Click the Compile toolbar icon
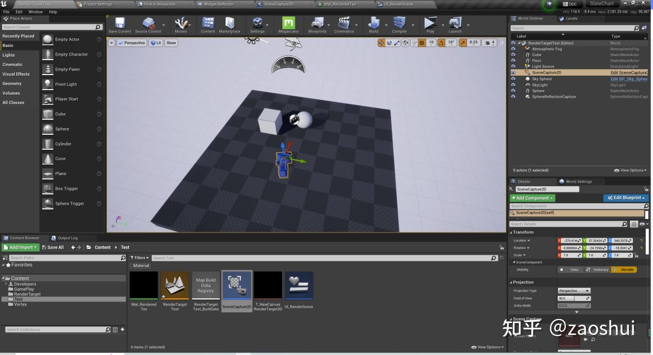This screenshot has width=653, height=355. click(398, 23)
